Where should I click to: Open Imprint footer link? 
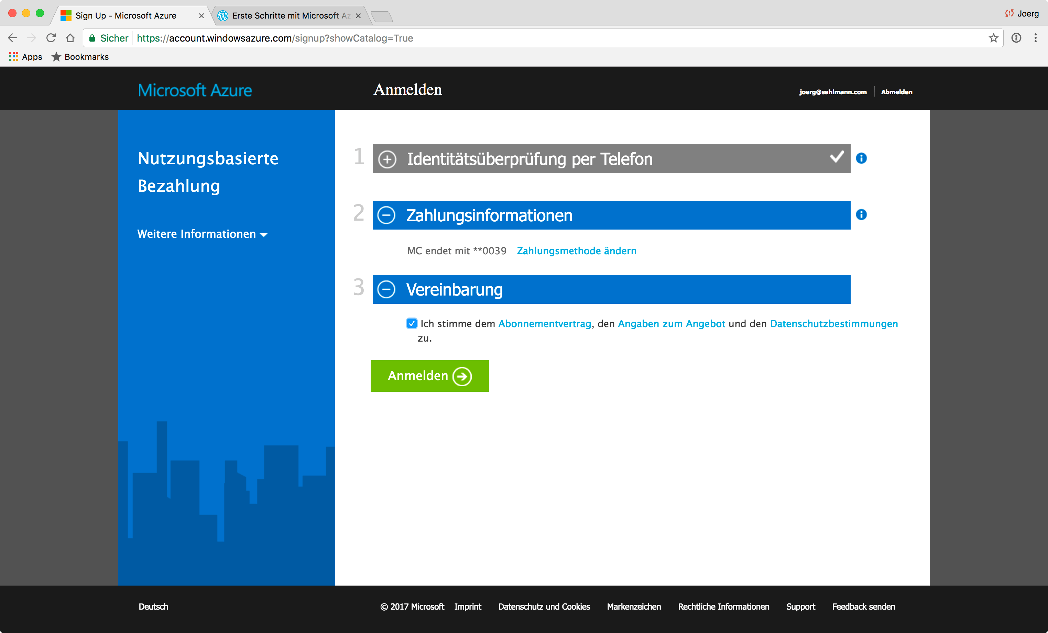pyautogui.click(x=467, y=607)
